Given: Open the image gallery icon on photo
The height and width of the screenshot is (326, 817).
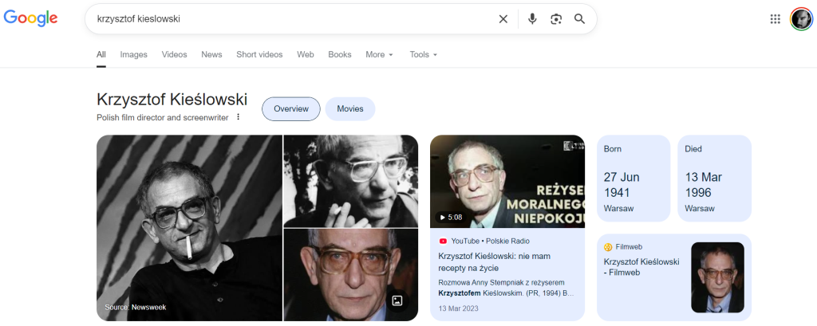Looking at the screenshot, I should point(397,300).
